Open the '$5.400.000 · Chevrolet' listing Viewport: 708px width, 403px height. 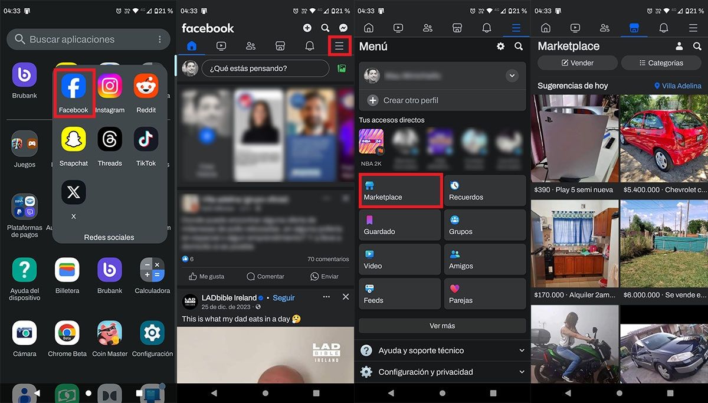point(664,145)
